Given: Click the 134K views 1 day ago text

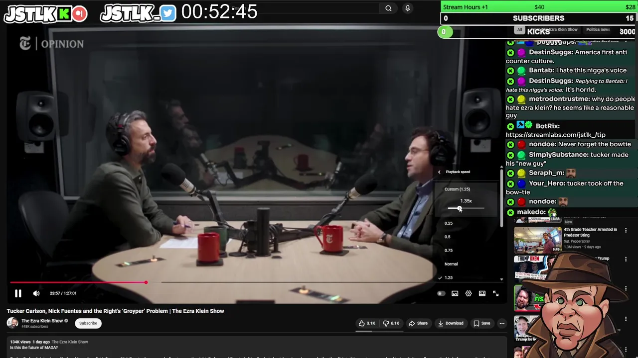Looking at the screenshot, I should (x=30, y=342).
